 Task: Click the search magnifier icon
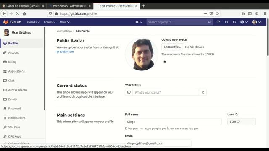point(209,22)
